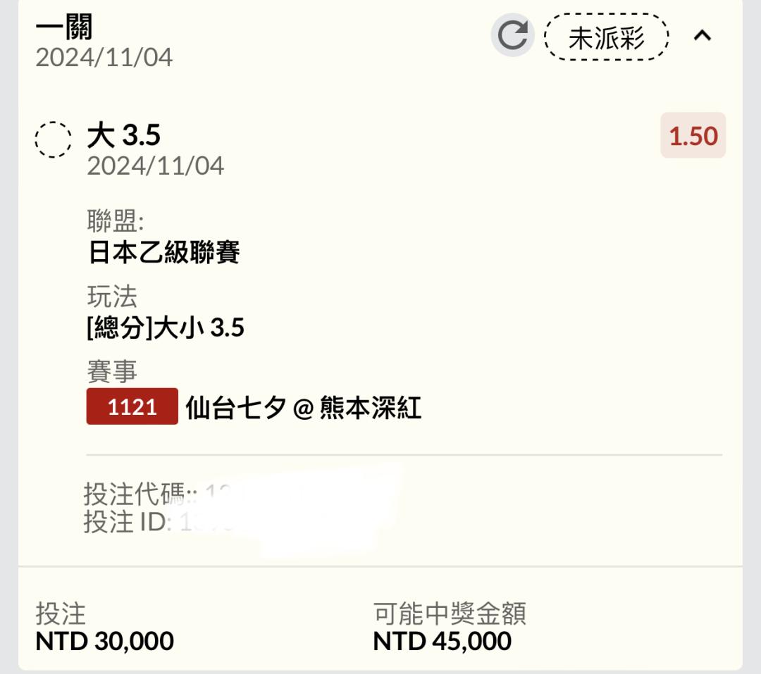Click the 聯盟 label

pos(116,220)
